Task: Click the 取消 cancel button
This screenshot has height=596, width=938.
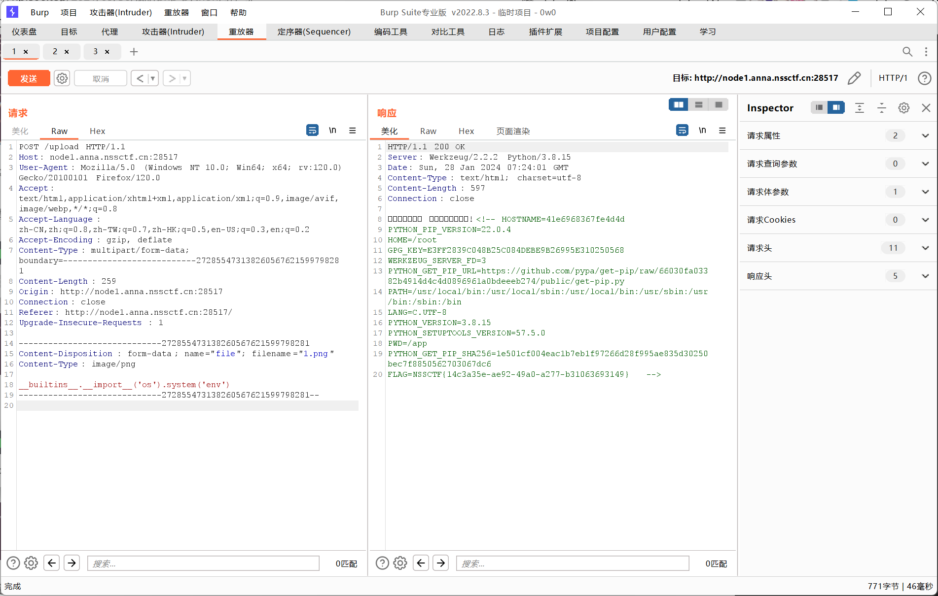Action: click(101, 78)
